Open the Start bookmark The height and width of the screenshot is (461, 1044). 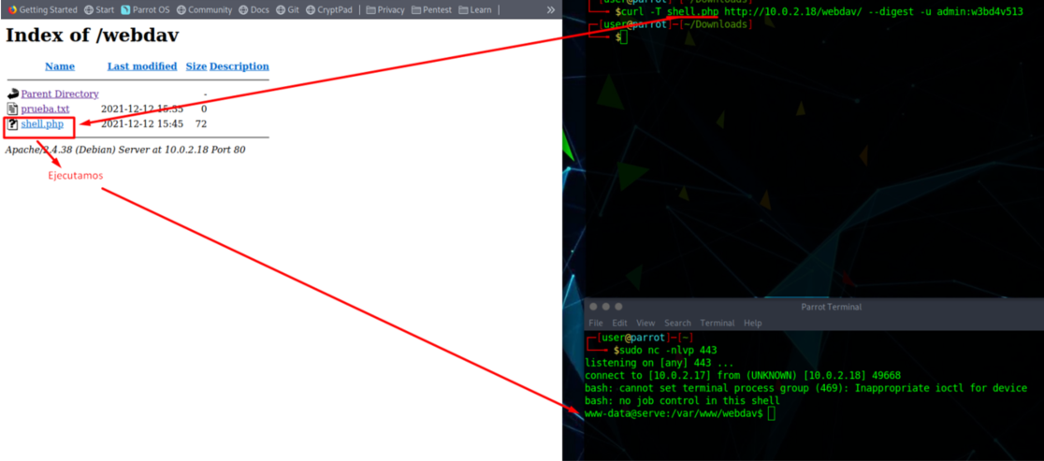[x=99, y=9]
